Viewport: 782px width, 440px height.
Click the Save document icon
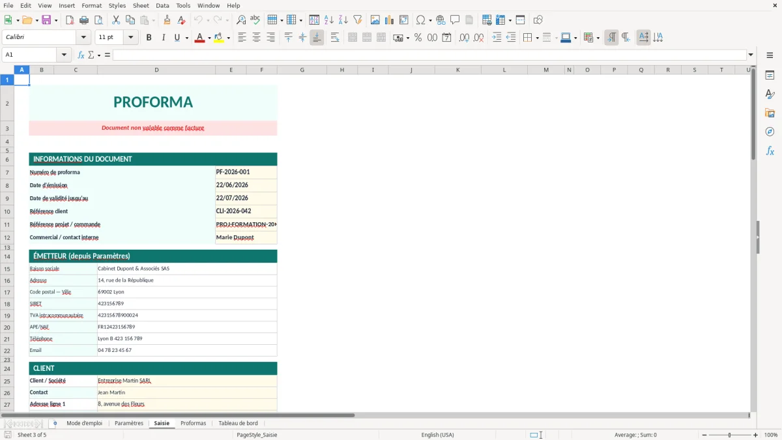(x=46, y=20)
